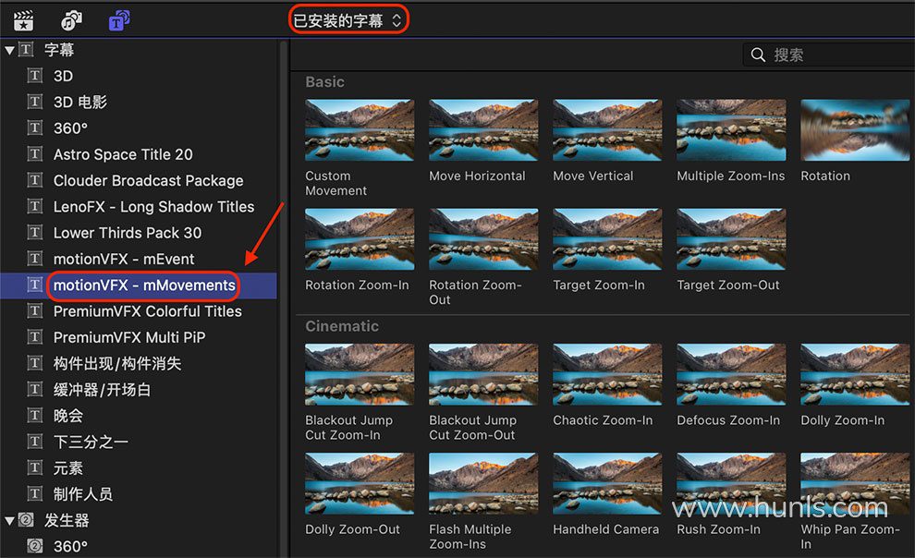Click in the 搜索 search field

[829, 55]
